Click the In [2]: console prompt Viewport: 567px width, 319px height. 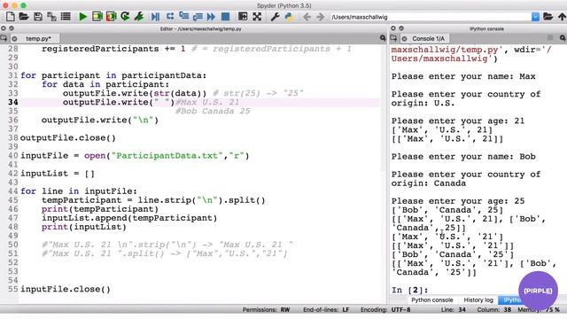[x=409, y=290]
